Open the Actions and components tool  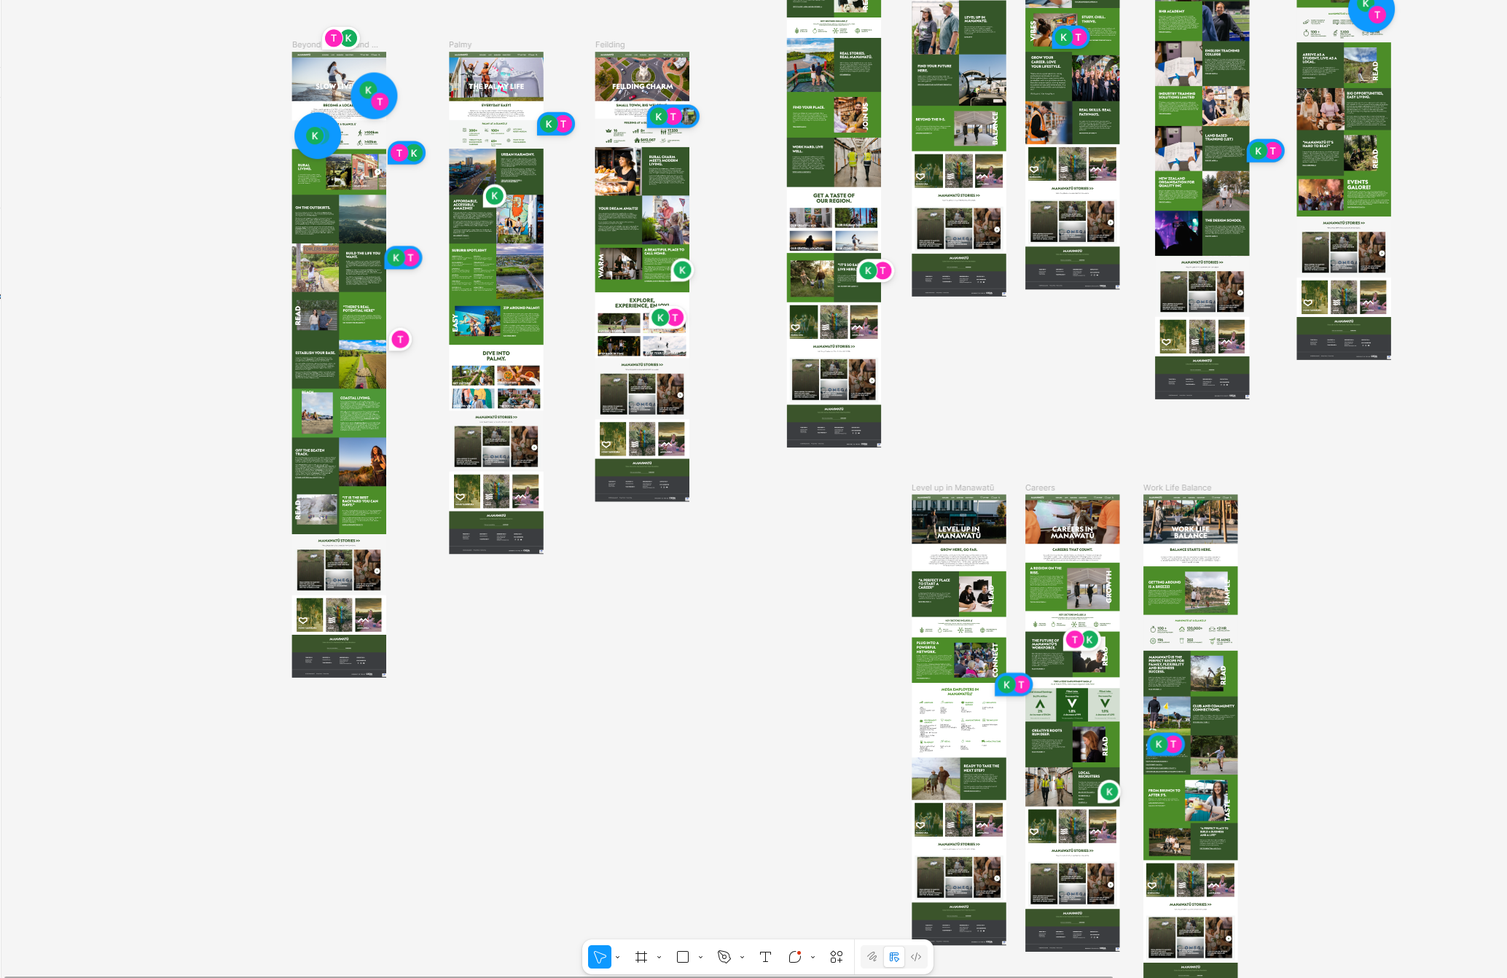pos(837,957)
